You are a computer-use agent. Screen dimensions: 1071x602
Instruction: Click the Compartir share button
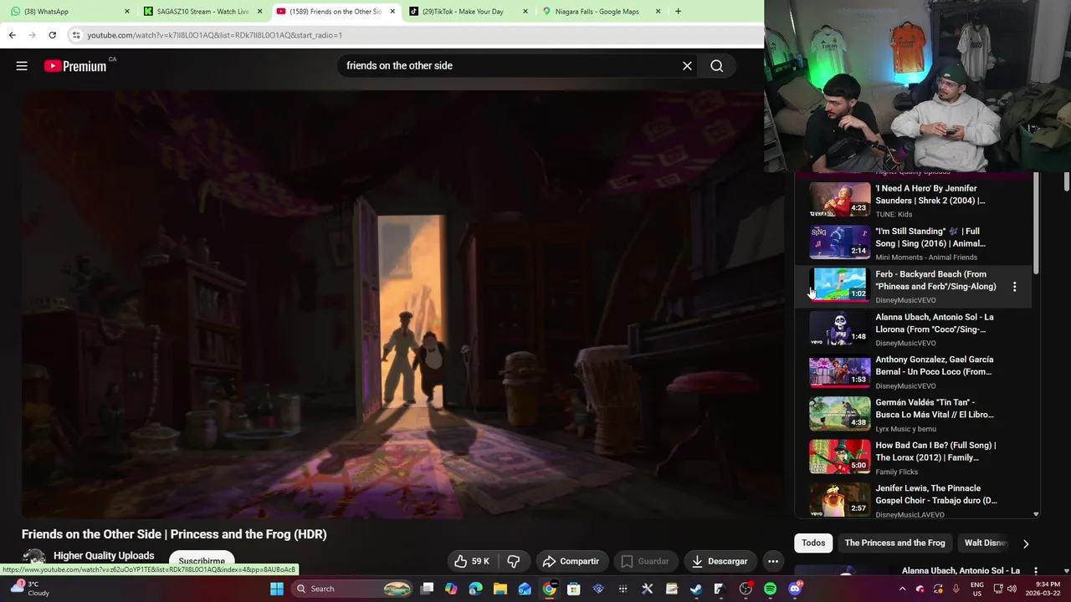pos(571,561)
